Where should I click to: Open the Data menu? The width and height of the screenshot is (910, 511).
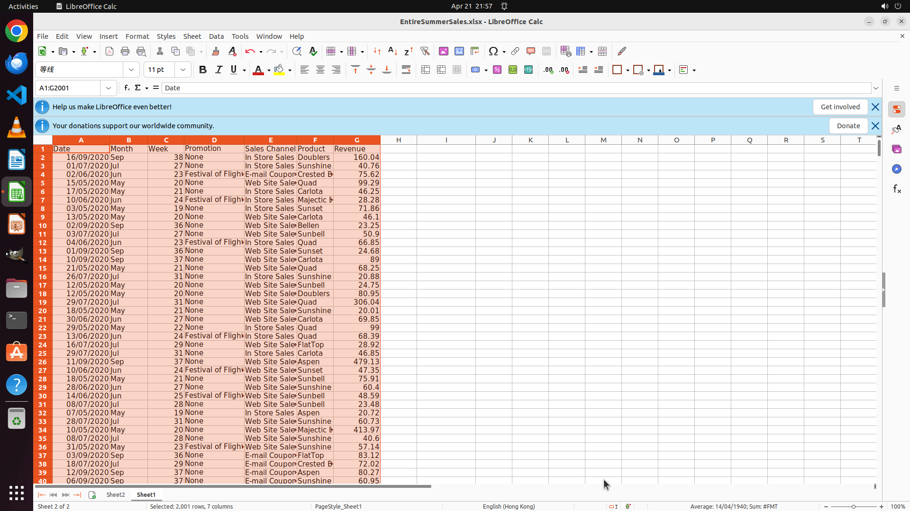216,36
